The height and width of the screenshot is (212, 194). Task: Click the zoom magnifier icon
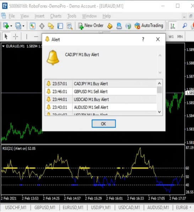[185, 26]
